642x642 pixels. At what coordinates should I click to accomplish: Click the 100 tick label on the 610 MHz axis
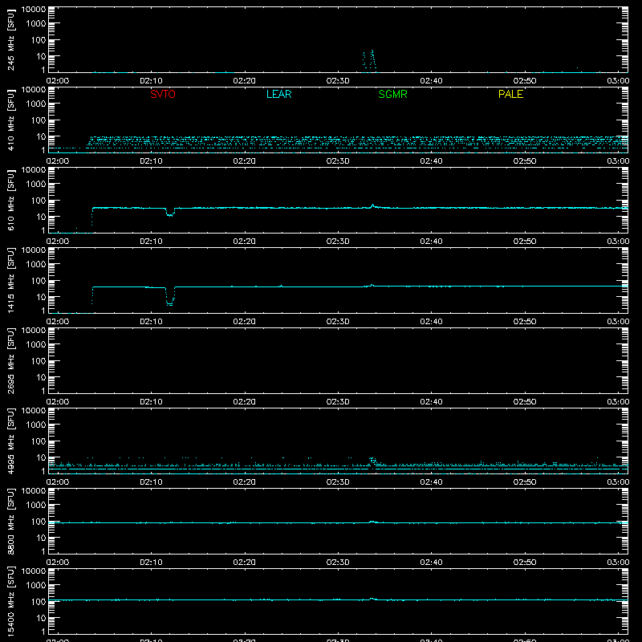pos(39,201)
